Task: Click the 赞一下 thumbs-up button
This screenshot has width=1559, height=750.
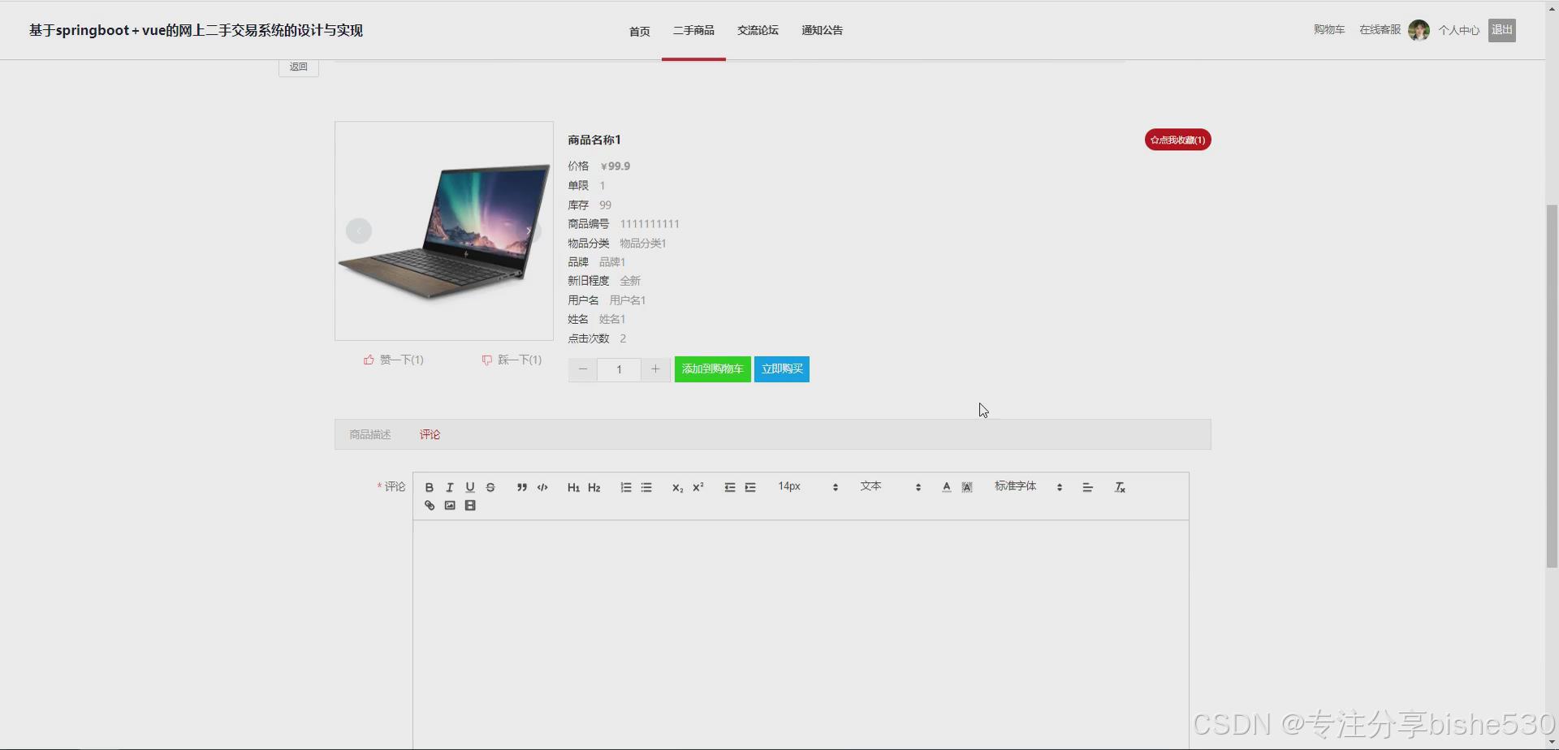Action: (394, 360)
